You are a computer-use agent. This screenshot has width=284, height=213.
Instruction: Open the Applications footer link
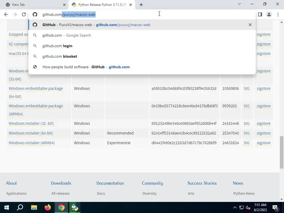16,193
